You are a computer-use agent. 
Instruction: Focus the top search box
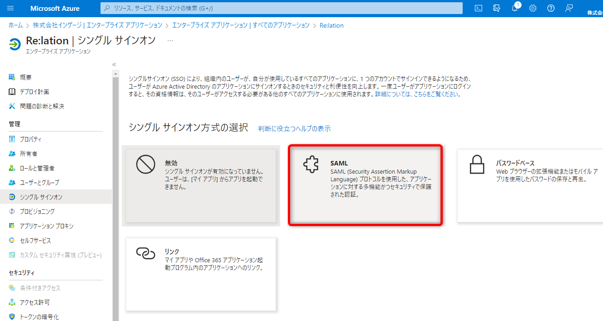[x=282, y=8]
